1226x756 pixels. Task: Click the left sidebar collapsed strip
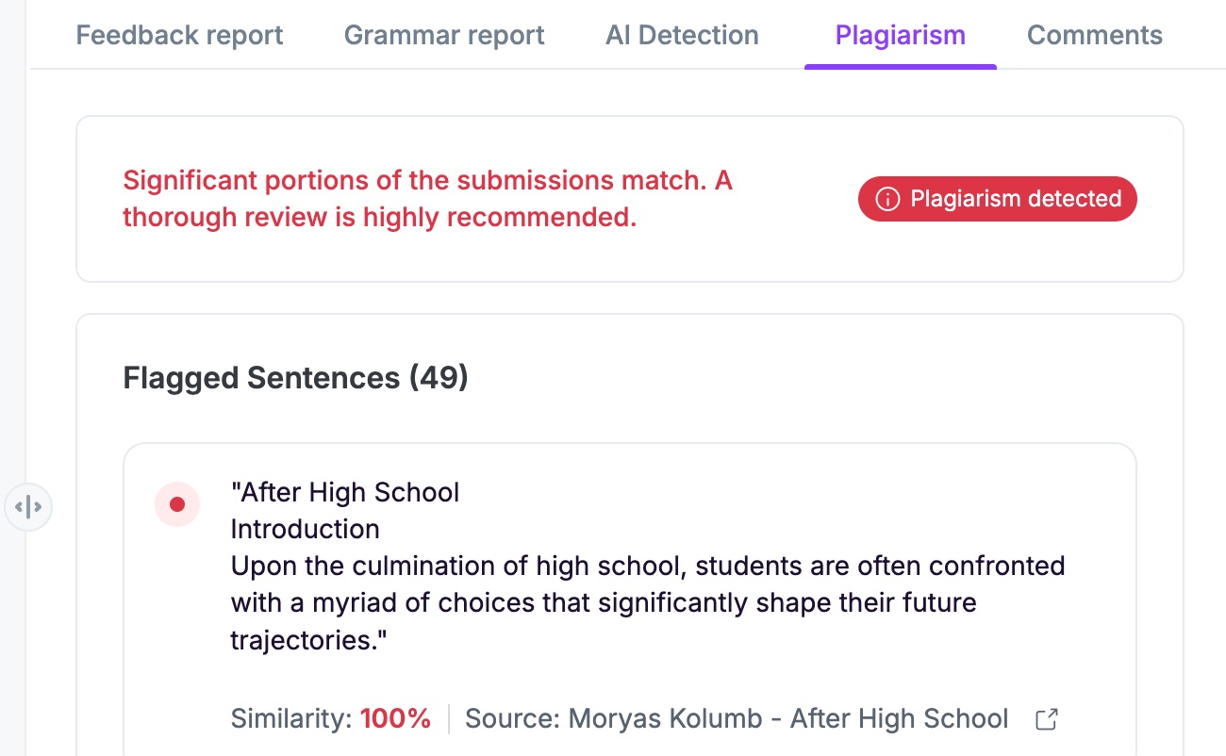[13, 283]
